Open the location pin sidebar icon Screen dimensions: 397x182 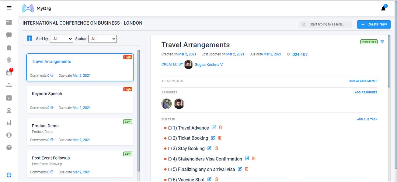pyautogui.click(x=9, y=110)
